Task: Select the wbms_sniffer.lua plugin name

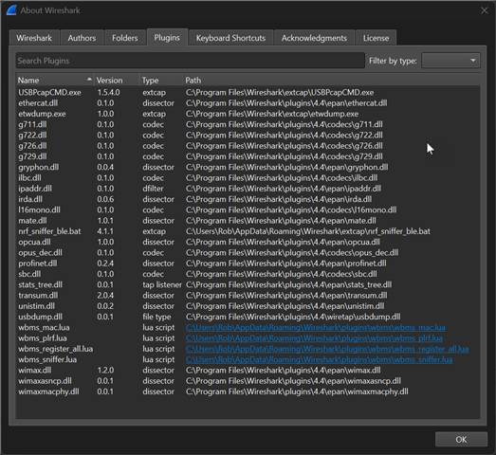Action: pos(47,360)
